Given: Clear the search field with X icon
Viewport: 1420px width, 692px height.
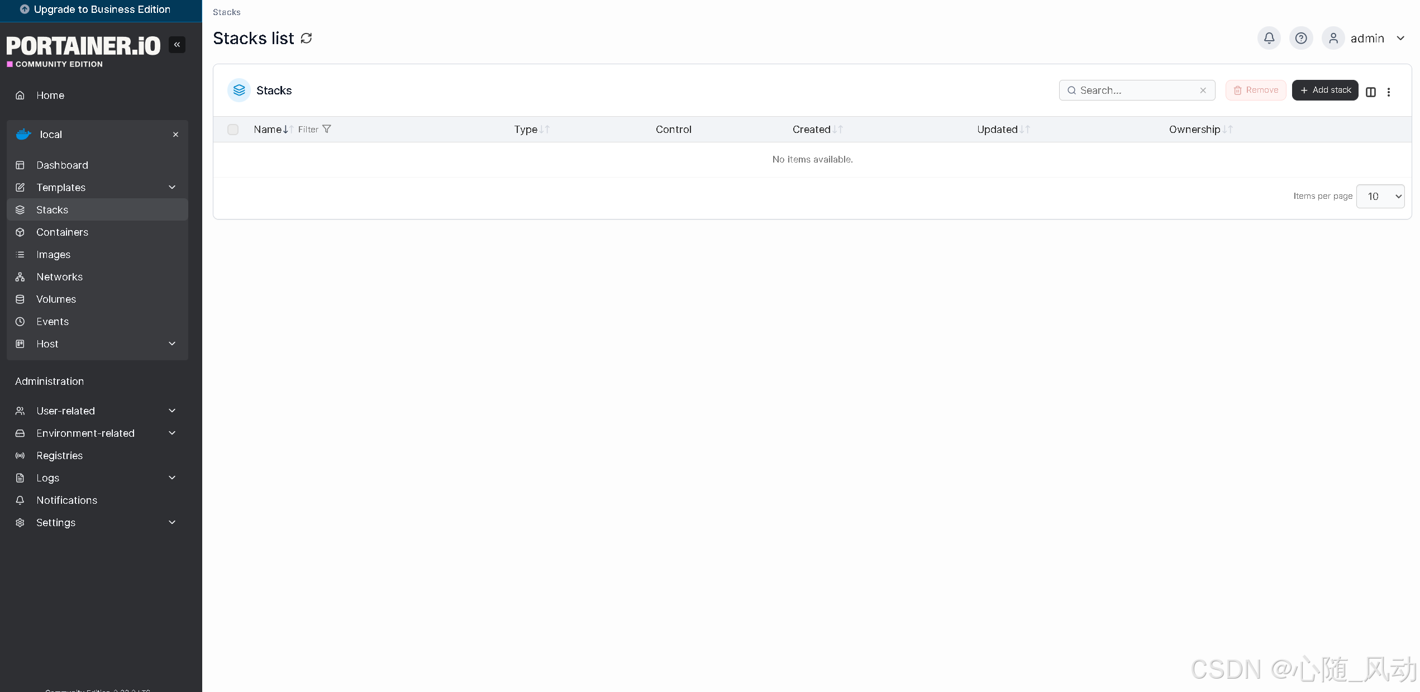Looking at the screenshot, I should tap(1203, 90).
